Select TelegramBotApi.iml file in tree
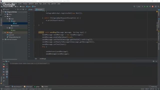This screenshot has height=90, width=160. [x=13, y=37]
